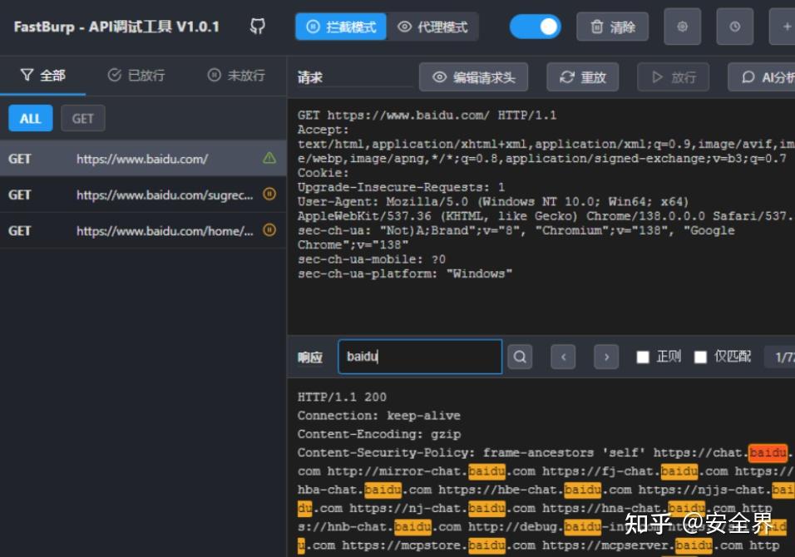Click the 放行 forward button
This screenshot has width=795, height=557.
[x=674, y=77]
